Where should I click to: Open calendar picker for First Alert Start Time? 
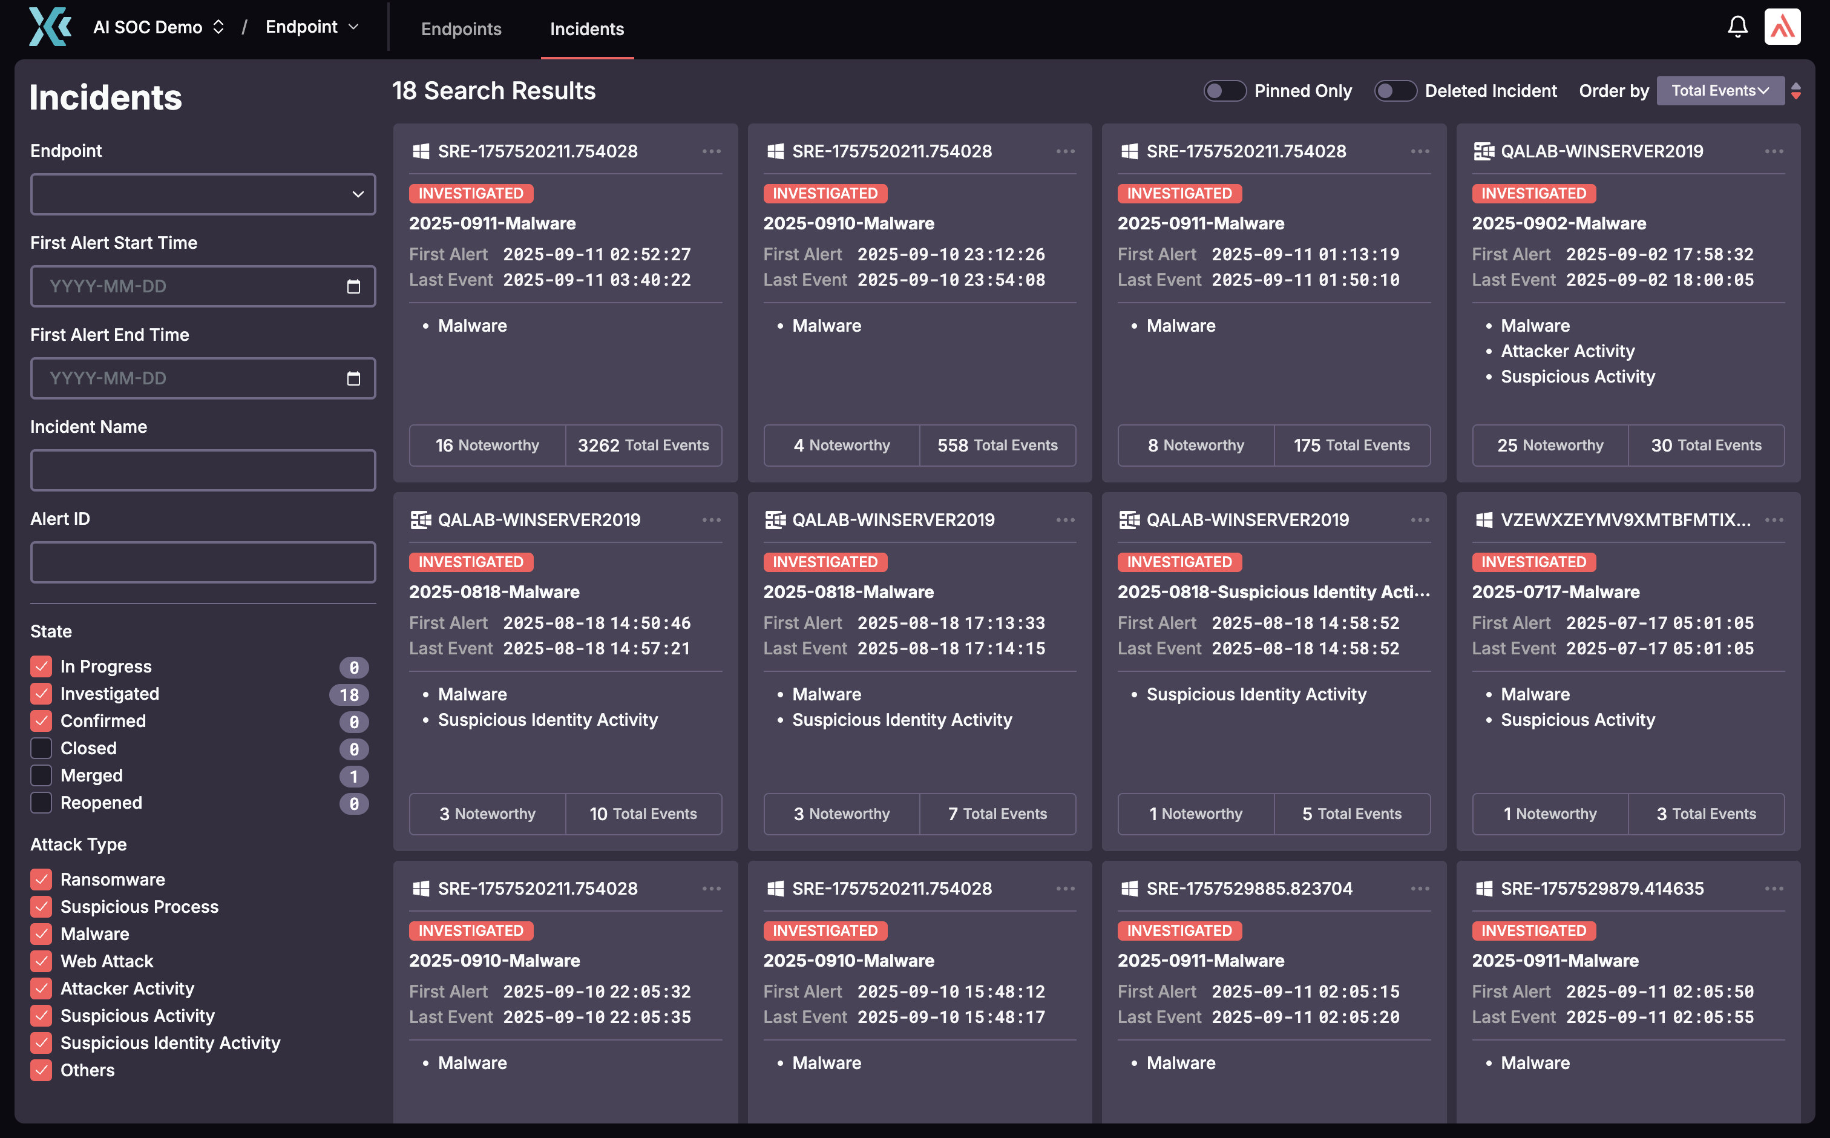coord(353,287)
